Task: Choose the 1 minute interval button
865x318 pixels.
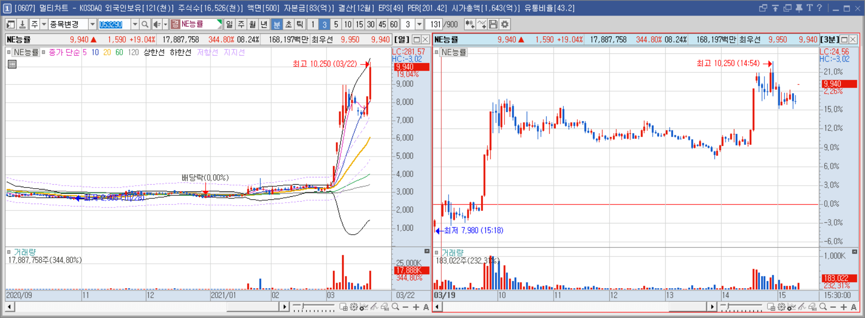Action: pyautogui.click(x=313, y=24)
